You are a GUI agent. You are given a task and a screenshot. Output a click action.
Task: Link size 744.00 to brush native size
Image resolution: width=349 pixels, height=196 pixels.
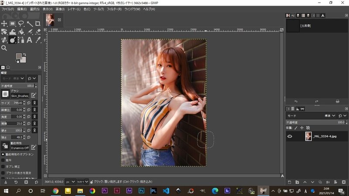pos(34,103)
